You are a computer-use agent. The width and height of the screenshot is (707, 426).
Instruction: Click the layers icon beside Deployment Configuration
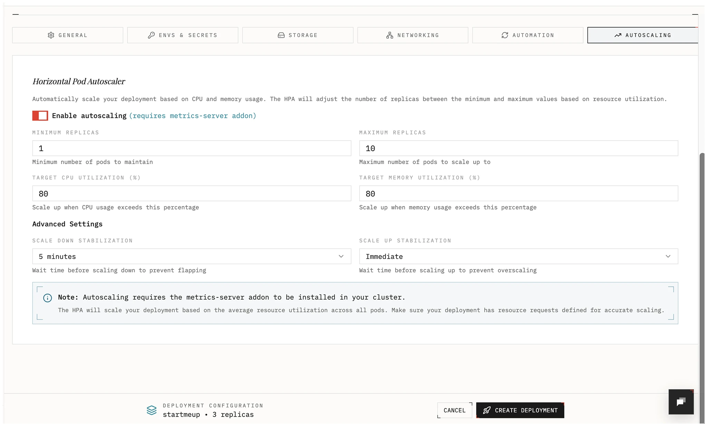(x=152, y=410)
